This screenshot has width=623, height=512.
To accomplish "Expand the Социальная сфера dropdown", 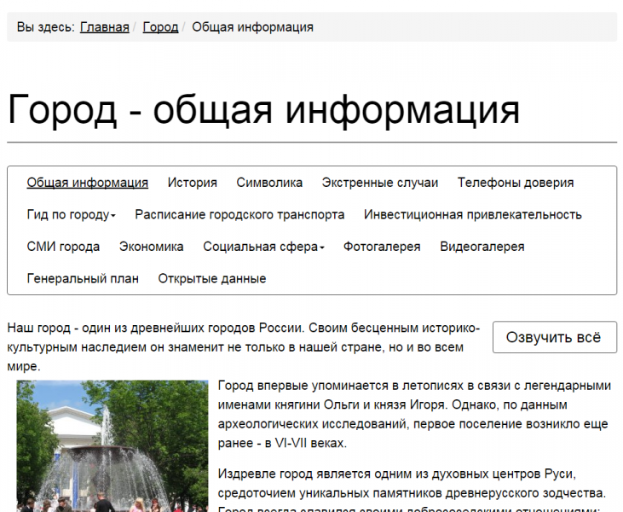I will point(263,247).
